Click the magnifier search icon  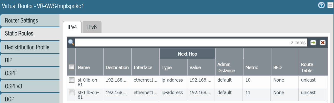[71, 42]
